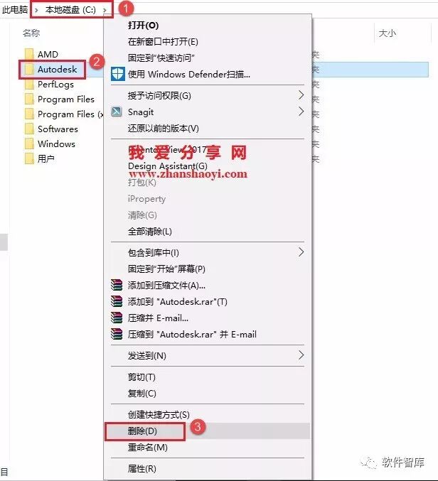
Task: Expand the 发送到(N) submenu arrow
Action: pyautogui.click(x=301, y=355)
